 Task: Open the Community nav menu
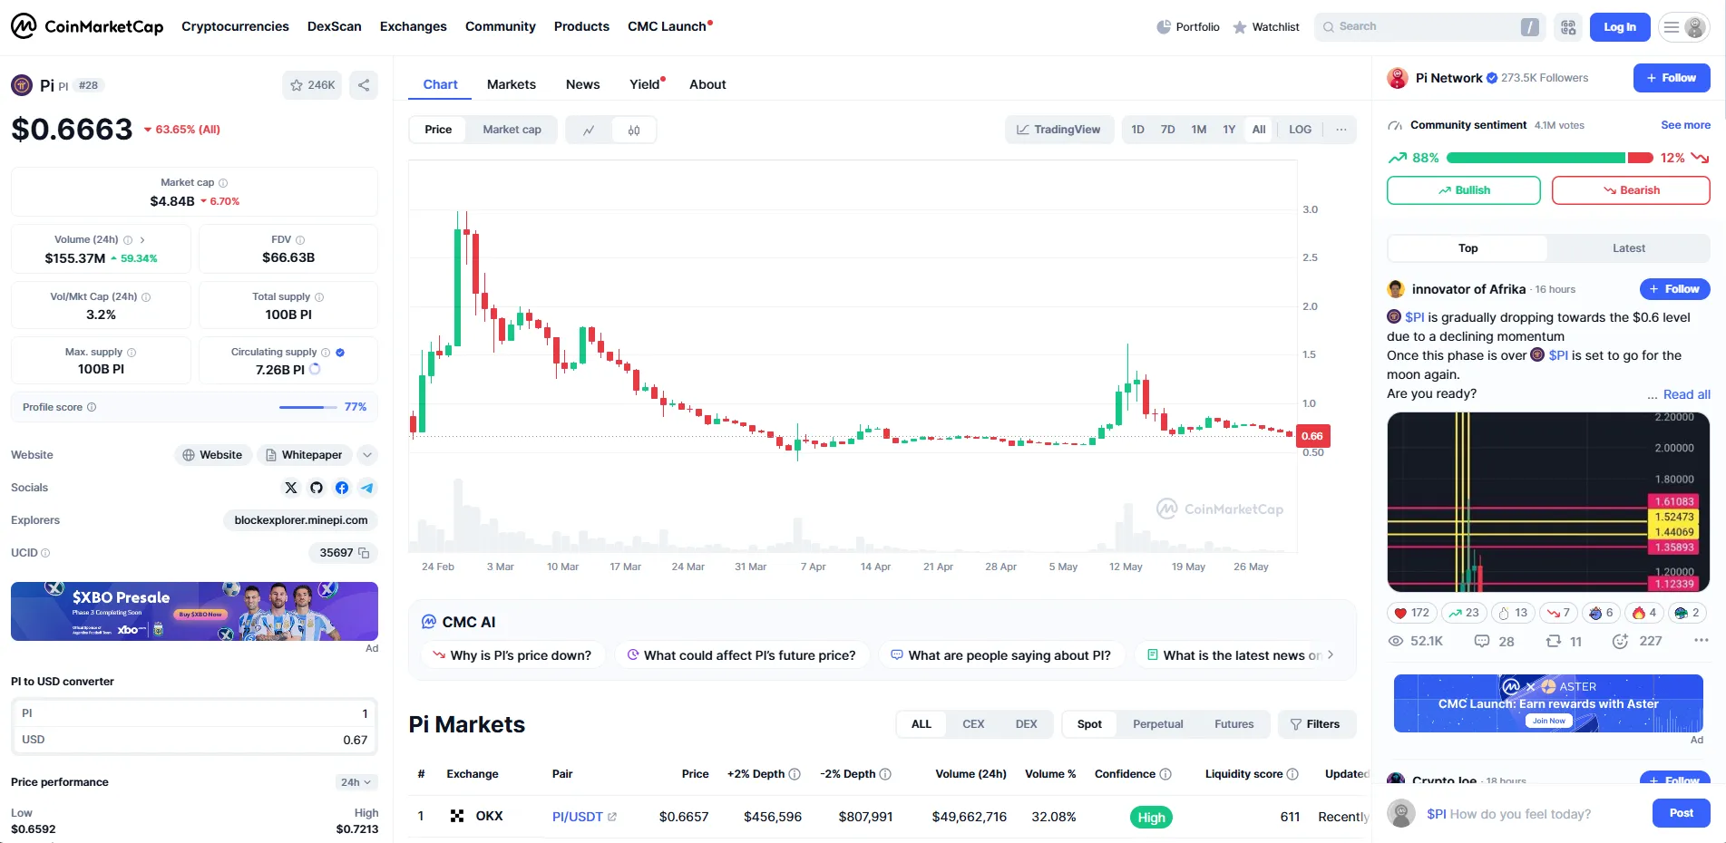tap(501, 26)
